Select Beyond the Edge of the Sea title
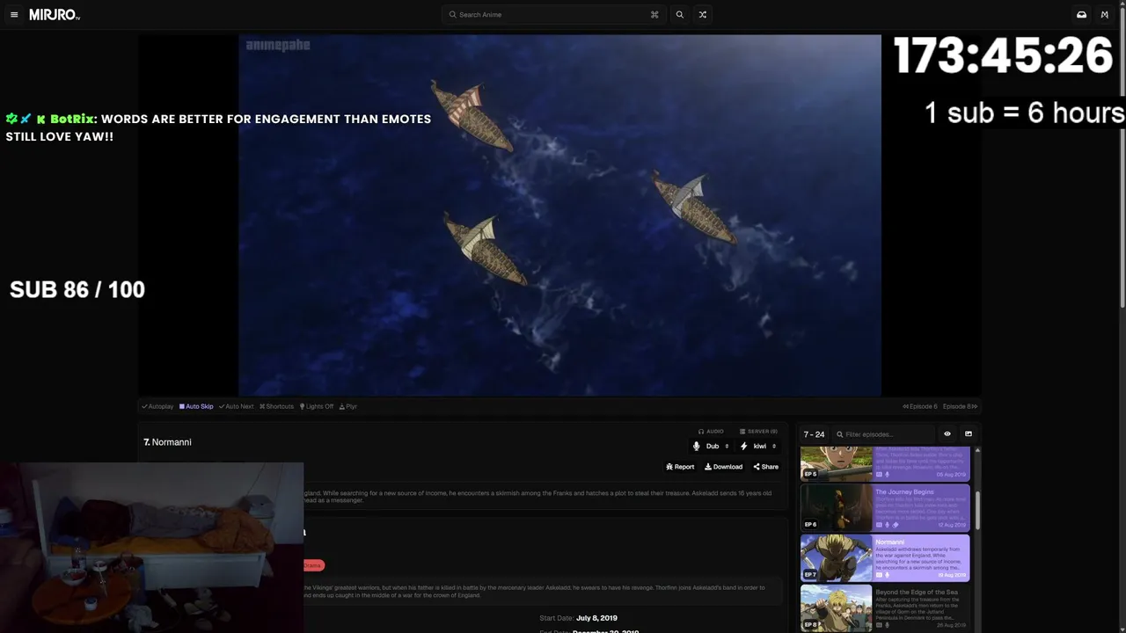This screenshot has width=1126, height=633. (917, 593)
